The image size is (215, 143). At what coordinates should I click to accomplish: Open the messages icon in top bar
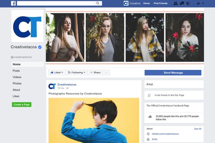click(182, 3)
